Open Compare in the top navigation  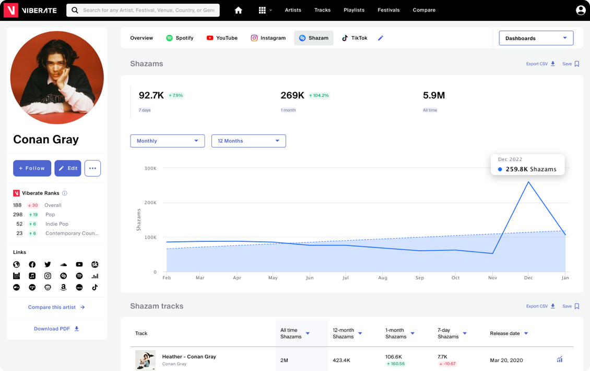click(x=424, y=10)
